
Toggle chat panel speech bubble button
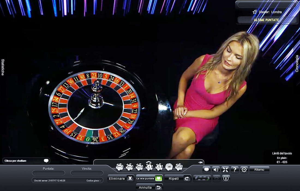click(x=206, y=170)
